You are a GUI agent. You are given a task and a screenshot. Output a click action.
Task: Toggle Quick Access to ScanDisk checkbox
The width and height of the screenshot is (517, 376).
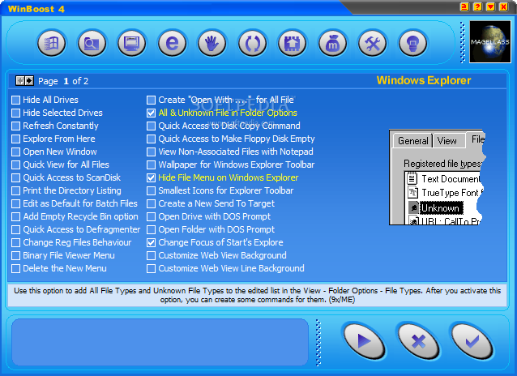[x=15, y=177]
